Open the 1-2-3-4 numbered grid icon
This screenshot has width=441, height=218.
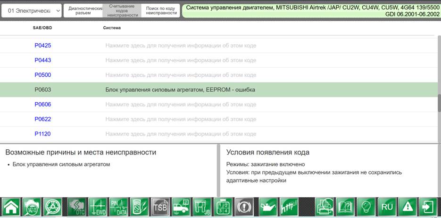point(223,207)
